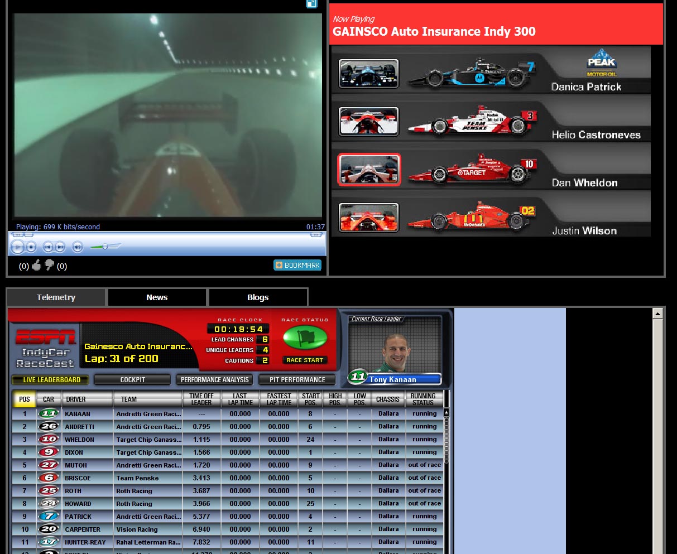Screen dimensions: 677x554
Task: Select Dan Wheldon's cockpit camera thumbnail
Action: tap(369, 170)
